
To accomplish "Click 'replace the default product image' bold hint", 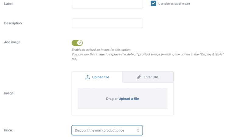I will tap(134, 54).
